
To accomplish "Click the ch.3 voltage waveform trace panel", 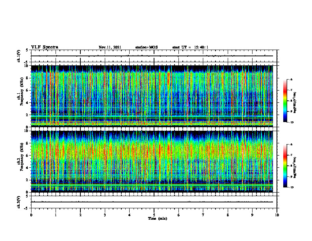I will pyautogui.click(x=154, y=202).
